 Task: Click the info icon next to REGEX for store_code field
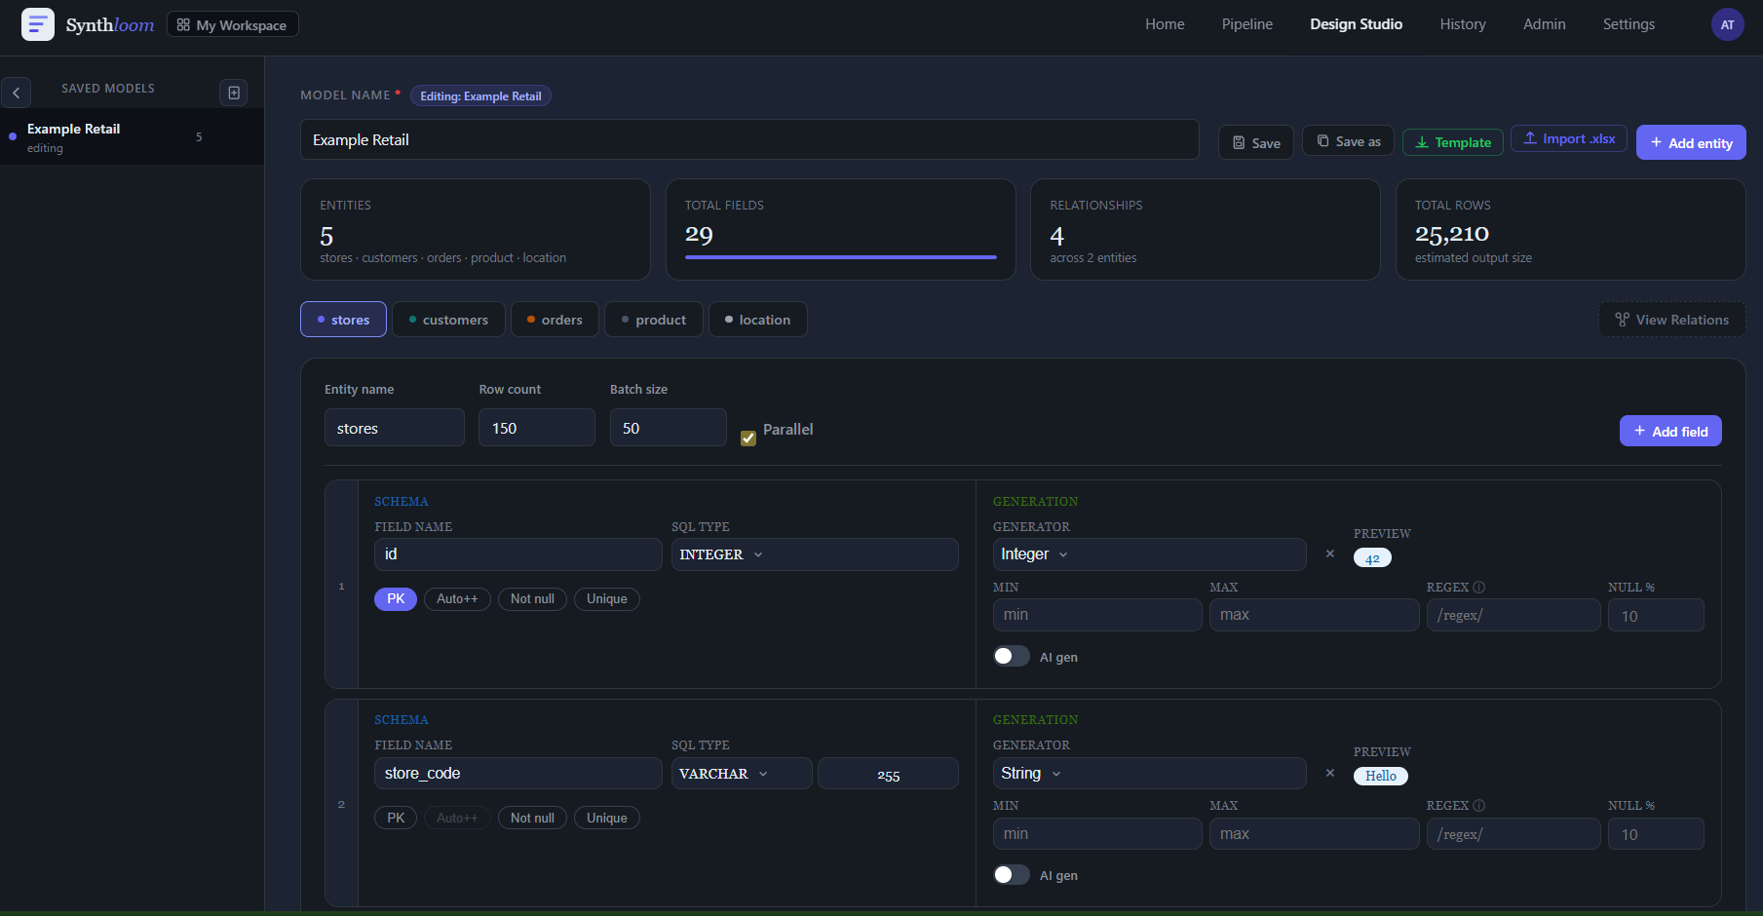coord(1479,806)
